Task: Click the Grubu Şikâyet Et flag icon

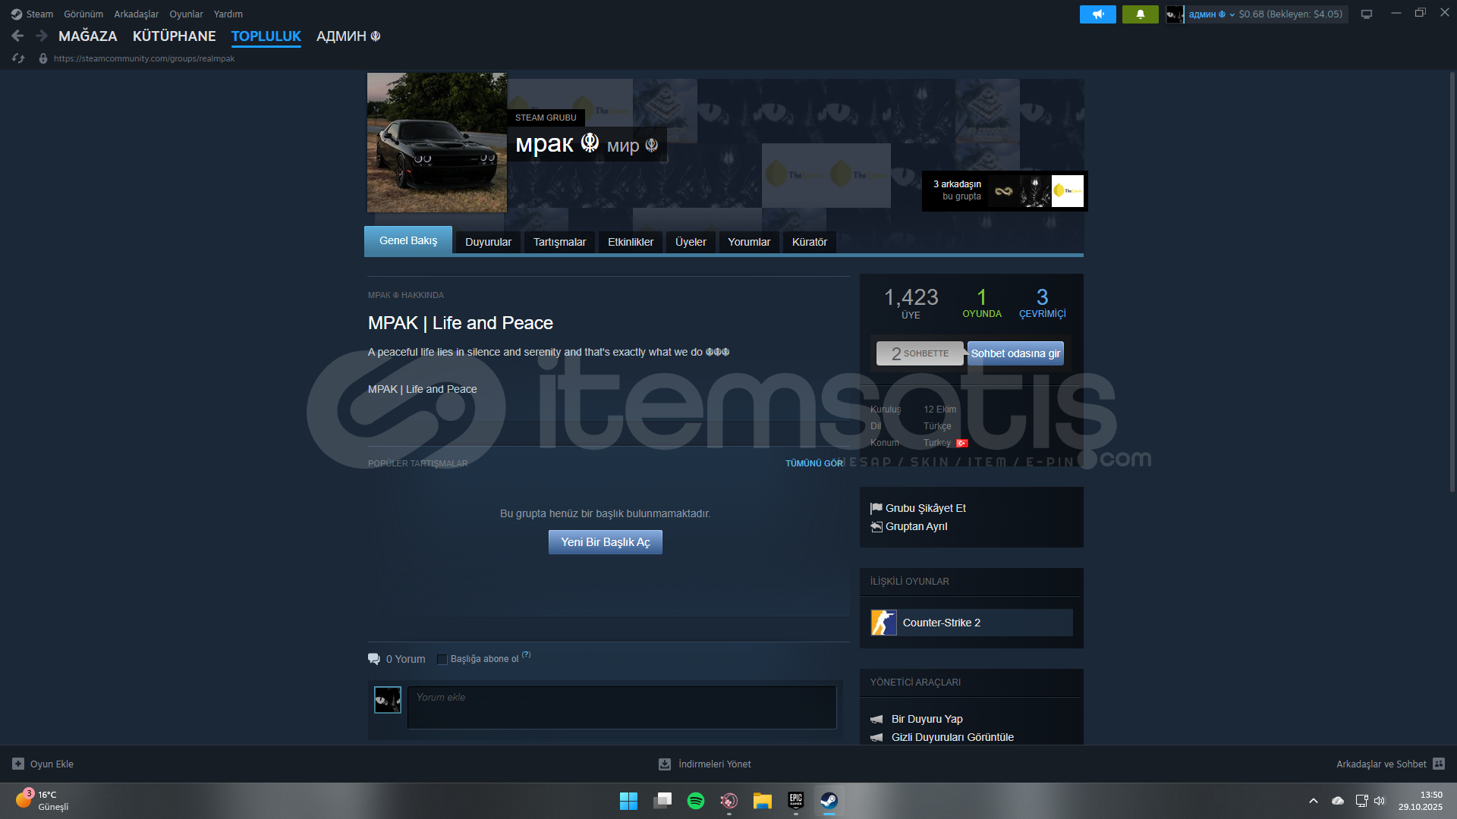Action: [876, 508]
